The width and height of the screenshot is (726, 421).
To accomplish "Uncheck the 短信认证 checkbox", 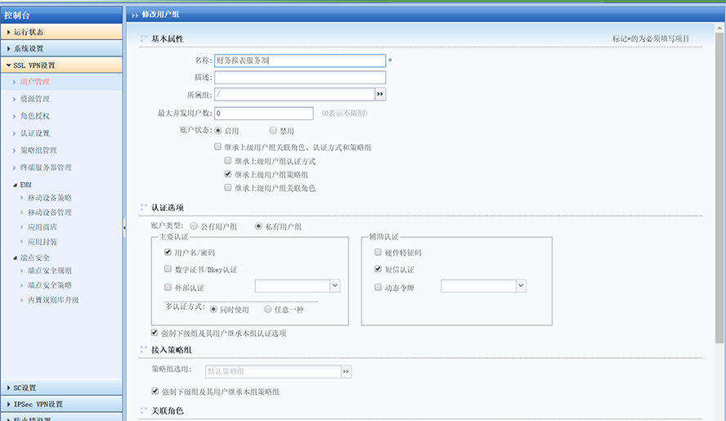I will click(378, 269).
